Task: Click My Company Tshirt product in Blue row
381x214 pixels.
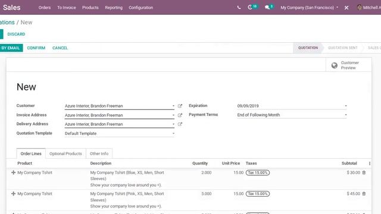Action: pos(35,172)
